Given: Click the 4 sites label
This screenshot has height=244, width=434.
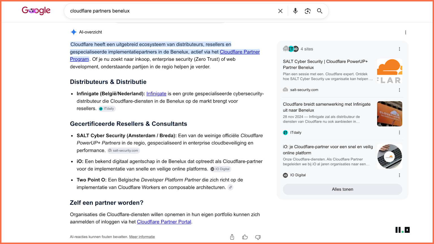Looking at the screenshot, I should 307,49.
